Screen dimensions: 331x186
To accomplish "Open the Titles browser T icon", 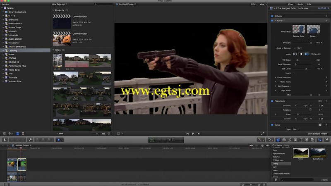I will (x=301, y=140).
